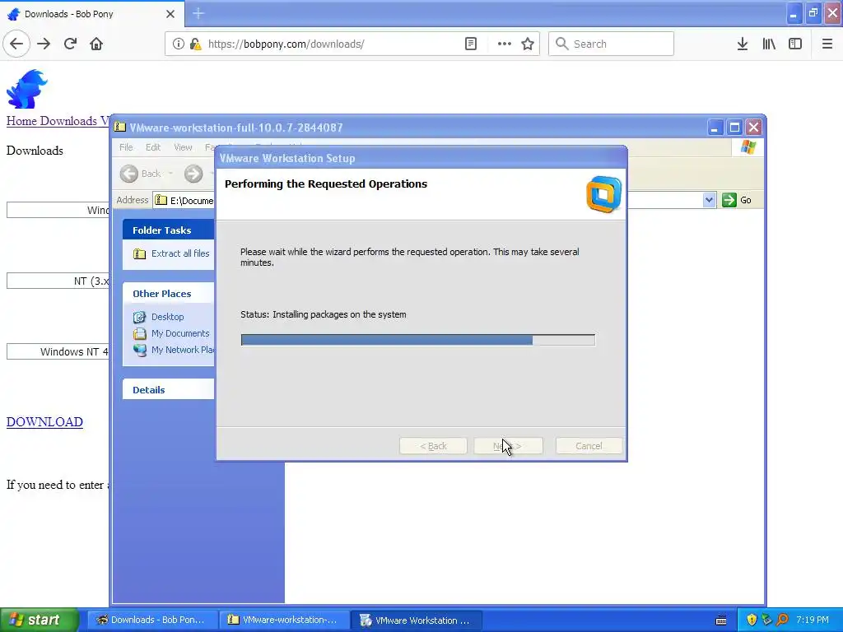843x632 pixels.
Task: Click the Bob Pony logo image
Action: [27, 89]
